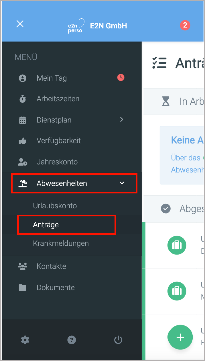Expand the Dienstplan submenu arrow
This screenshot has width=205, height=361.
[x=121, y=120]
